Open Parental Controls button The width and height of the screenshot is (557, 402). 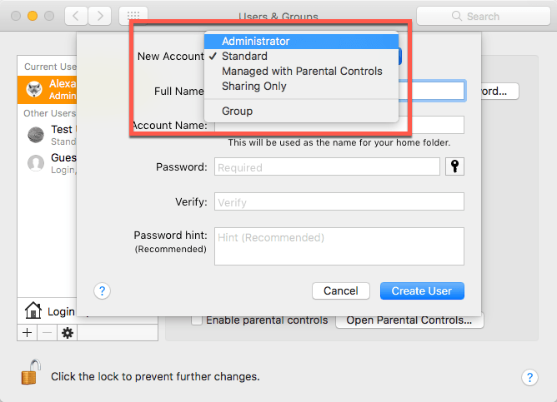point(409,320)
